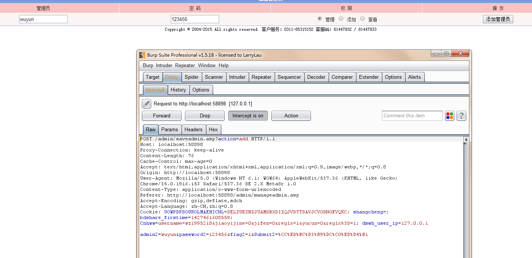Click the Drop button
The height and width of the screenshot is (258, 532).
205,116
